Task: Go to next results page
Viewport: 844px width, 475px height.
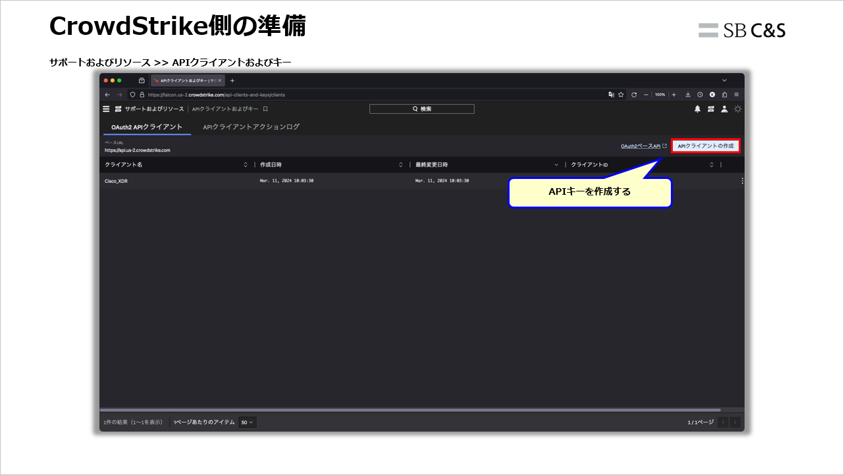Action: (x=735, y=422)
